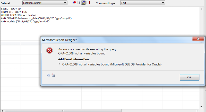206x112 pixels.
Task: Close the Microsoft Report Designer dialog
Action: click(198, 39)
